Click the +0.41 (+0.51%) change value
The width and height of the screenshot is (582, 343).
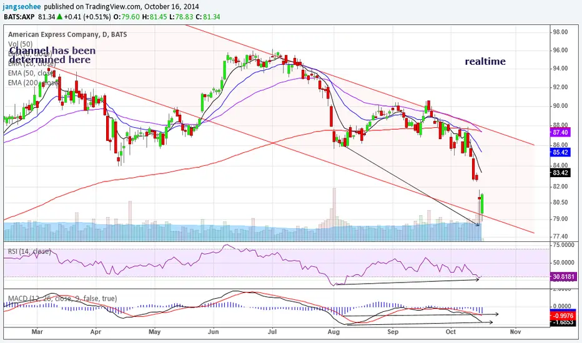tap(87, 17)
